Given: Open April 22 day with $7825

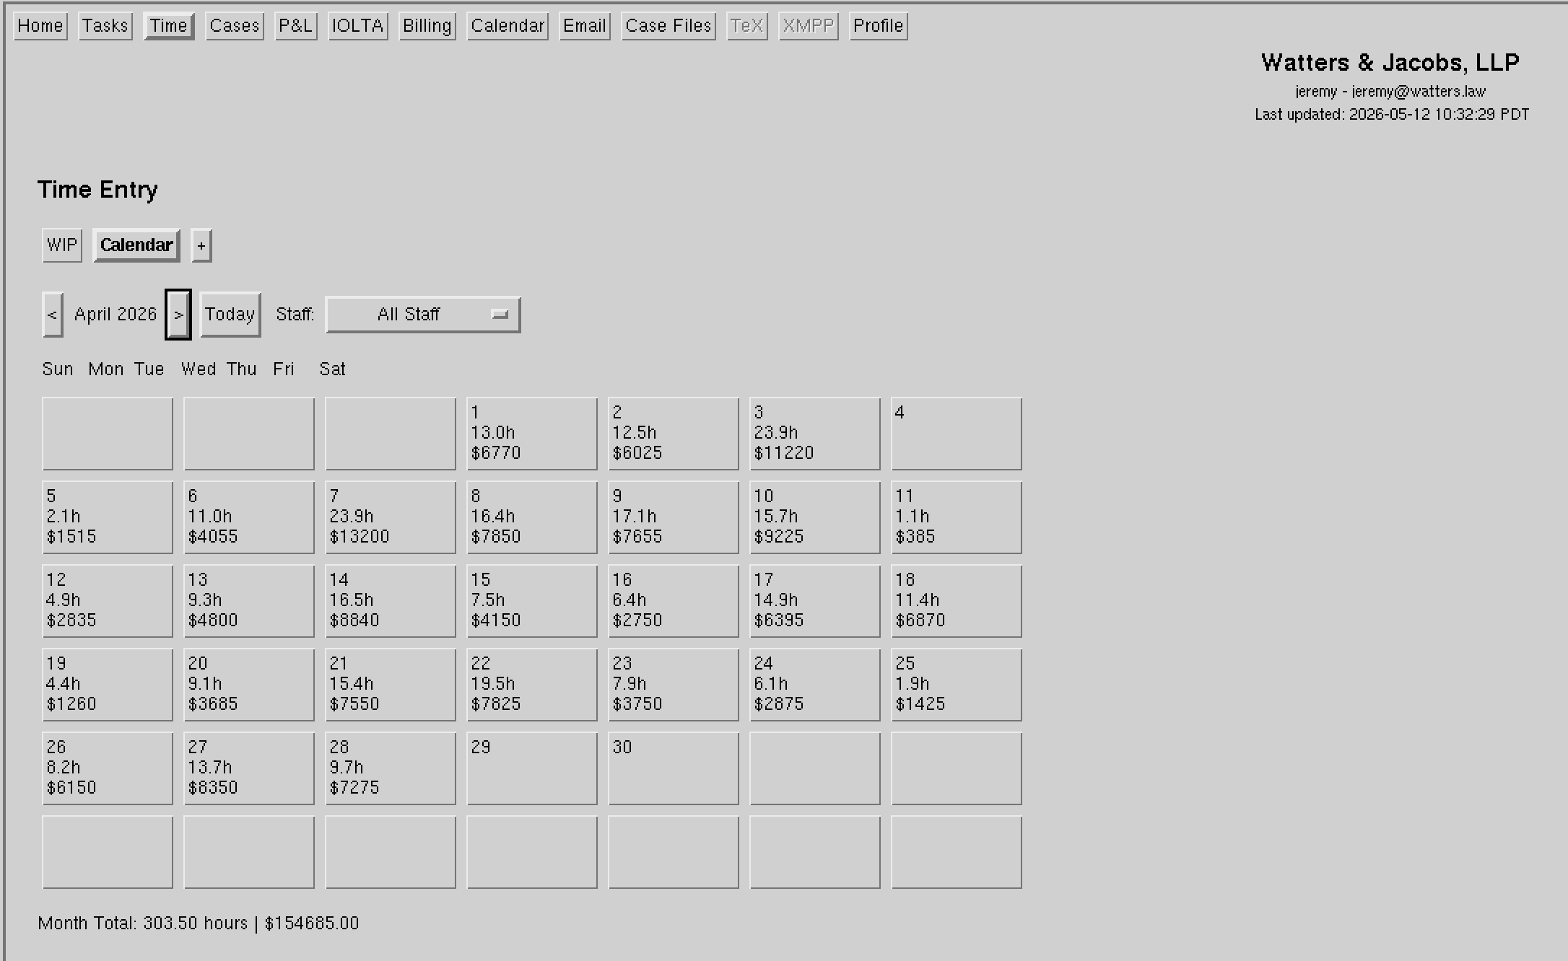Looking at the screenshot, I should tap(532, 685).
